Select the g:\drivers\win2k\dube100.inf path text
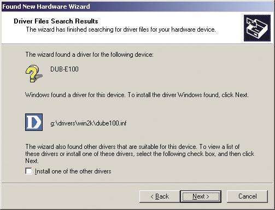This screenshot has width=275, height=210. tap(89, 123)
